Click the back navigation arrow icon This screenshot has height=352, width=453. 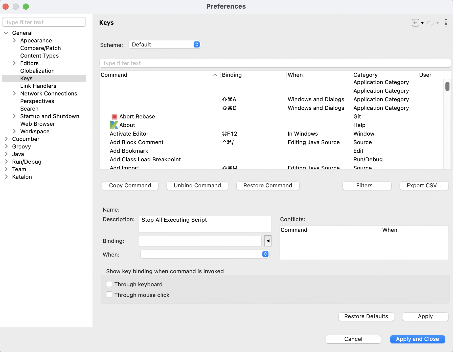click(415, 23)
